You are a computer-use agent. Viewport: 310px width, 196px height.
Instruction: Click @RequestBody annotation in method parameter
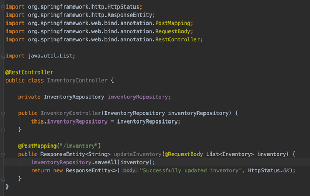coord(184,154)
